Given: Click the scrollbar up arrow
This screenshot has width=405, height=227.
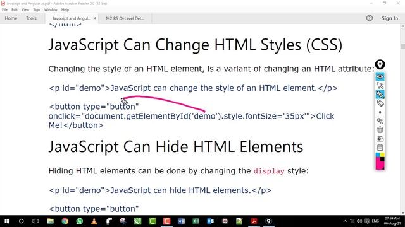Looking at the screenshot, I should (x=402, y=26).
